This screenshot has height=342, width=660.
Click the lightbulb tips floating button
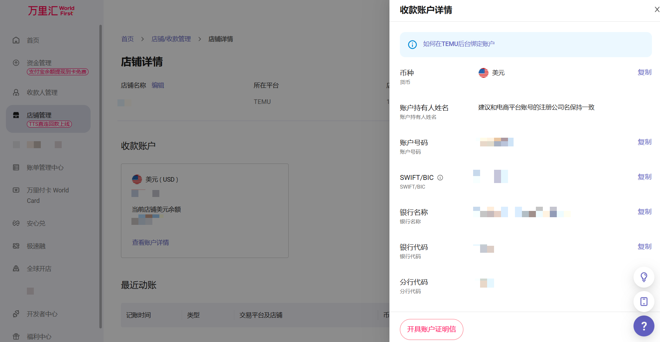tap(644, 277)
